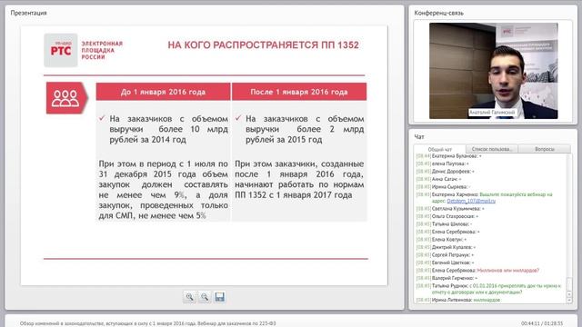This screenshot has height=327, width=582.
Task: Click the presenter's webcam video
Action: point(493,71)
